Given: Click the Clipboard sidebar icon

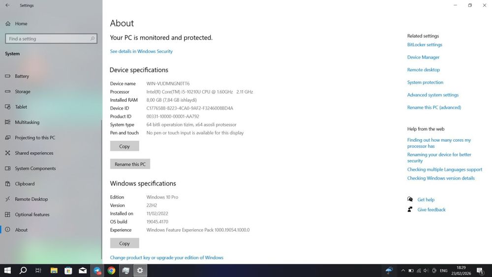Looking at the screenshot, I should click(8, 184).
